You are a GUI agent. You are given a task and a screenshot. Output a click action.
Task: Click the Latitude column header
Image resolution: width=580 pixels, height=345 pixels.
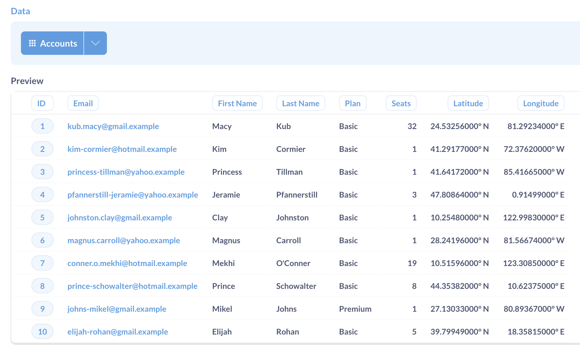468,103
